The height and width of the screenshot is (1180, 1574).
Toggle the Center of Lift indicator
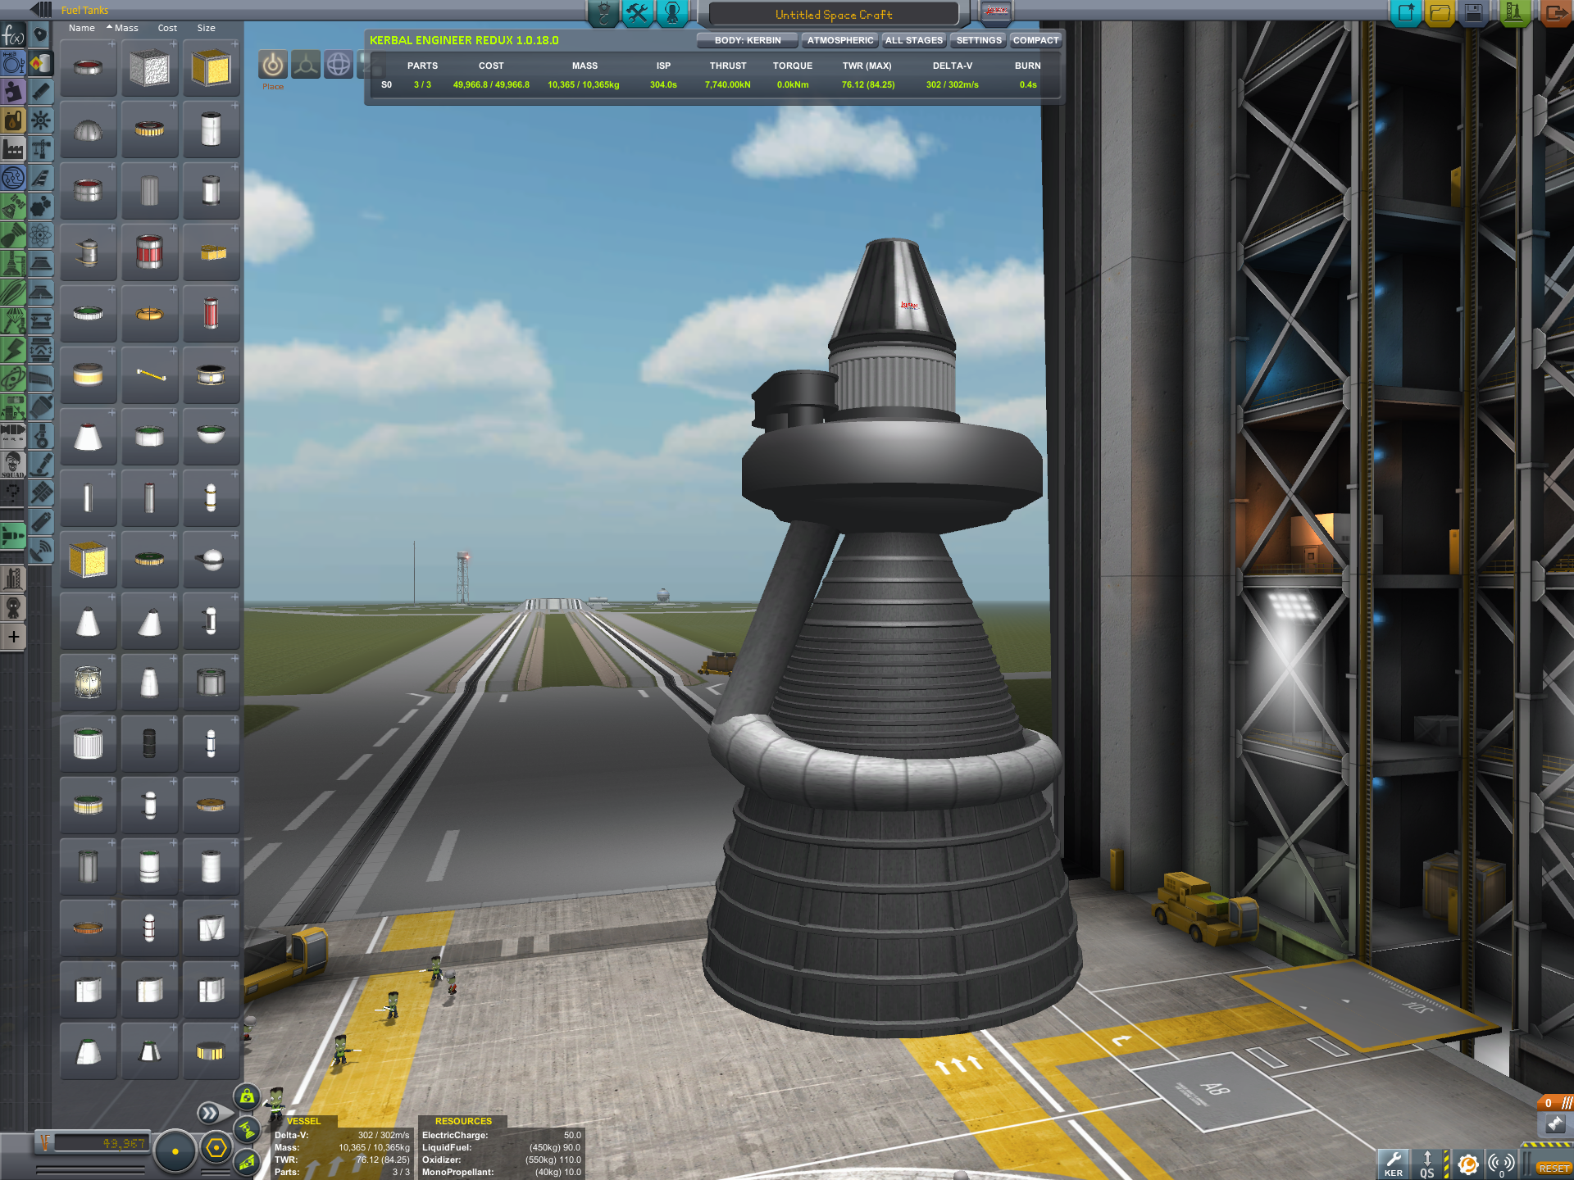(247, 1161)
